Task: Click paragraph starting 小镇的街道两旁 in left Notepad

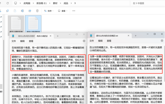Action: 48,83
